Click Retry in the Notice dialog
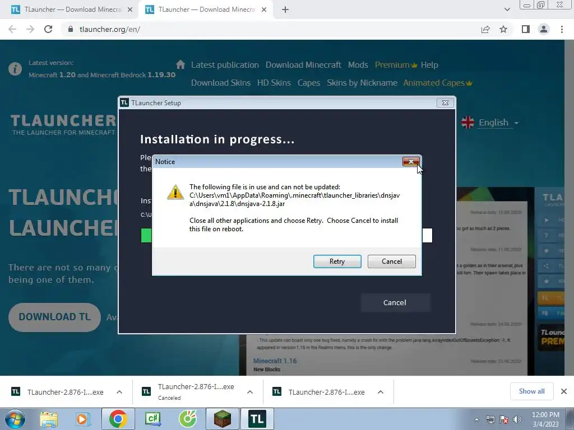Screen dimensions: 574x430 (x=337, y=261)
